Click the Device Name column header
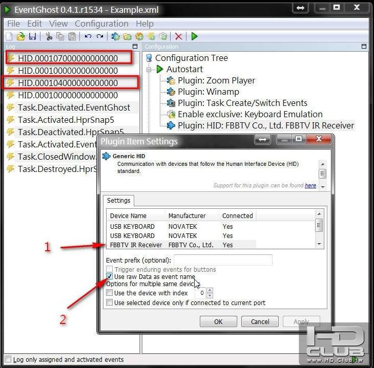Viewport: 374px width, 368px height. click(x=135, y=215)
